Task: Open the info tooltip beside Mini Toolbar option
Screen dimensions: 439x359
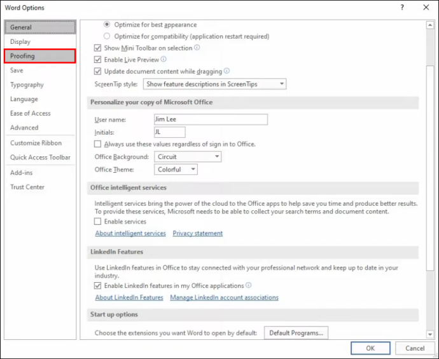Action: (197, 48)
